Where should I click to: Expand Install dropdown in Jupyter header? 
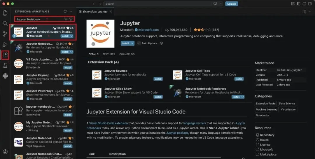(x=132, y=43)
